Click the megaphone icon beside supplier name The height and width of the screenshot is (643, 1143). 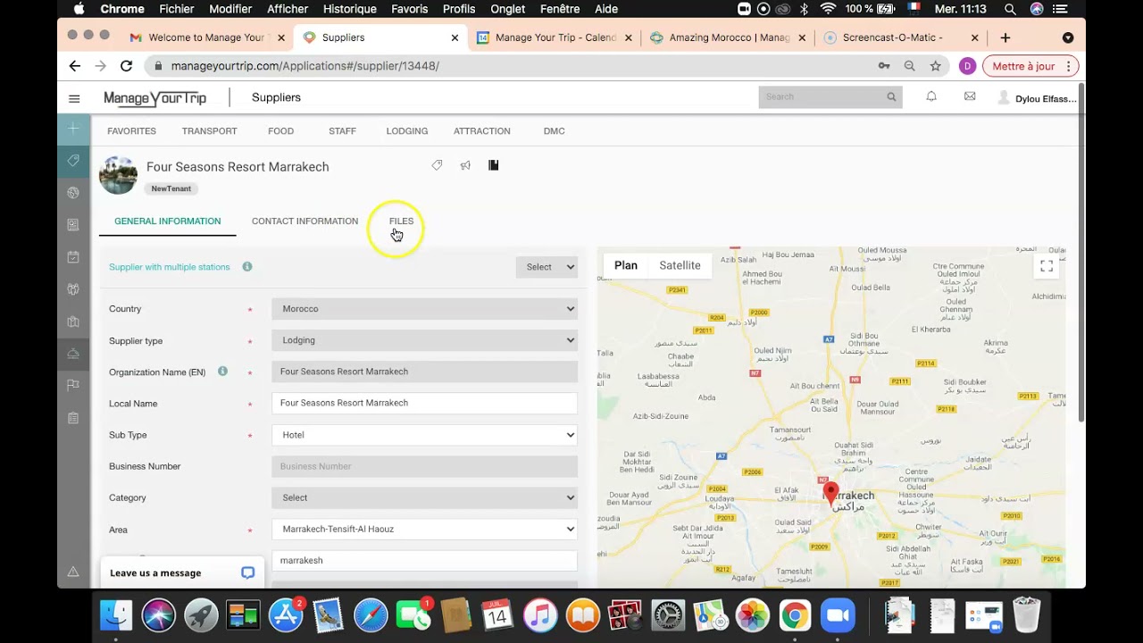pos(465,165)
